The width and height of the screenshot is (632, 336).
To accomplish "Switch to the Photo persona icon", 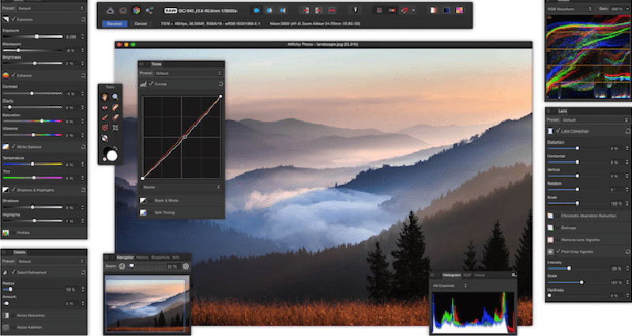I will pyautogui.click(x=110, y=10).
